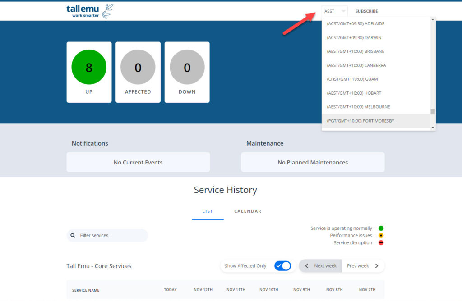Viewport: 462px width, 301px height.
Task: Click the Subscribe link
Action: tap(366, 11)
